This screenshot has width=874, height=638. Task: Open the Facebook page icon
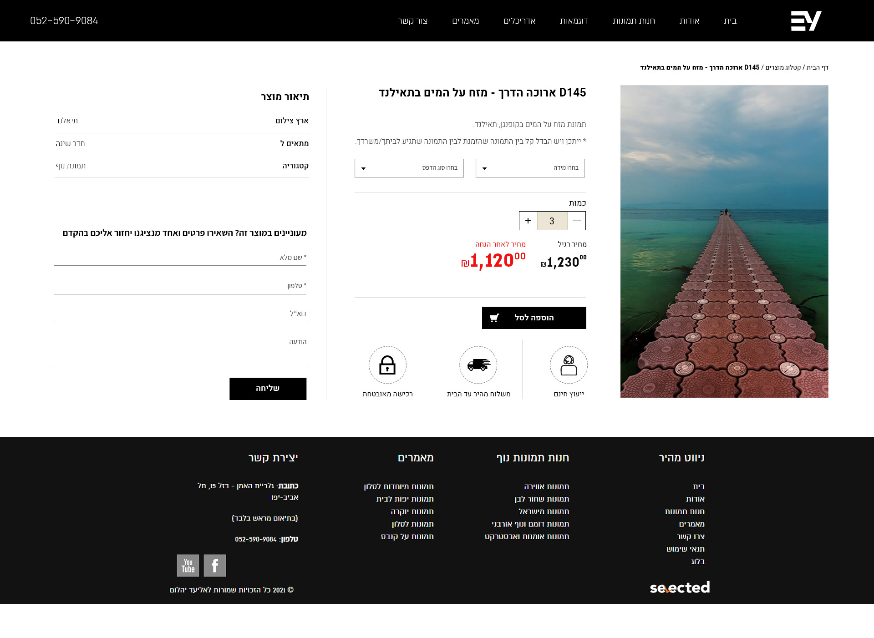click(x=215, y=566)
